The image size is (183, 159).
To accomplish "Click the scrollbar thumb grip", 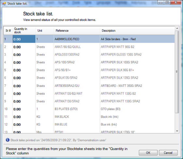I will tap(177, 72).
